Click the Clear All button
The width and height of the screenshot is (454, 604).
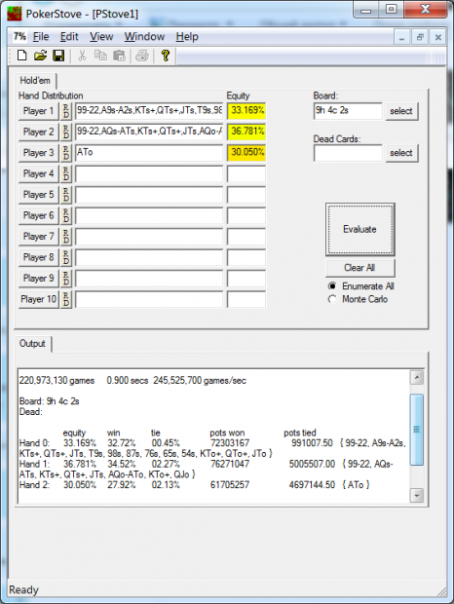[360, 268]
